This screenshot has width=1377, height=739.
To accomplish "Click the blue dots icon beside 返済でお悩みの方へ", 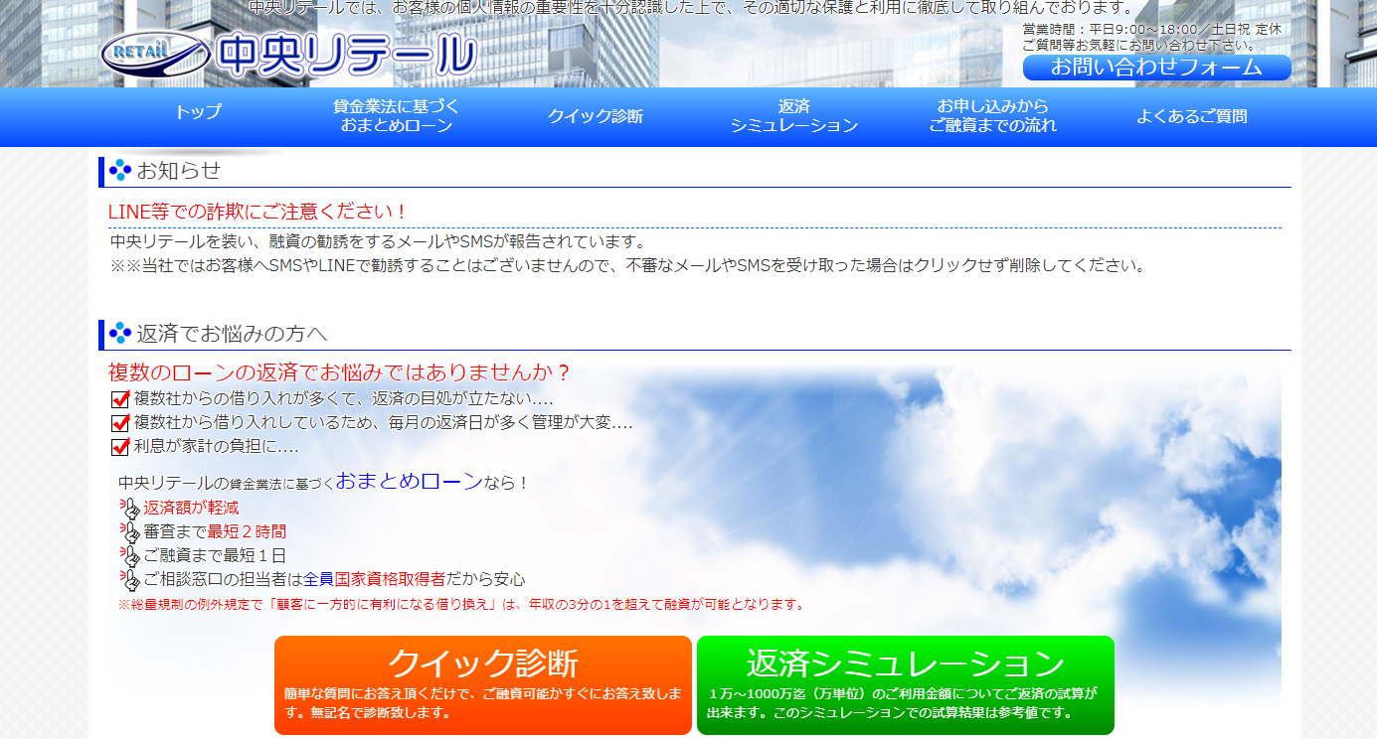I will pyautogui.click(x=120, y=334).
